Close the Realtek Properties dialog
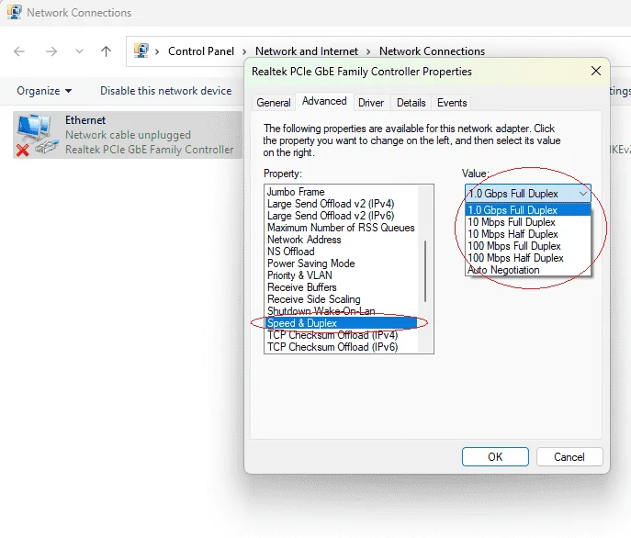631x538 pixels. click(596, 72)
